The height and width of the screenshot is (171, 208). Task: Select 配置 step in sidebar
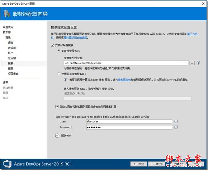[x=5, y=93]
